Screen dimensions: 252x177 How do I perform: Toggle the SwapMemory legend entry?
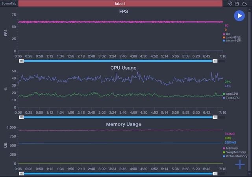click(x=235, y=152)
